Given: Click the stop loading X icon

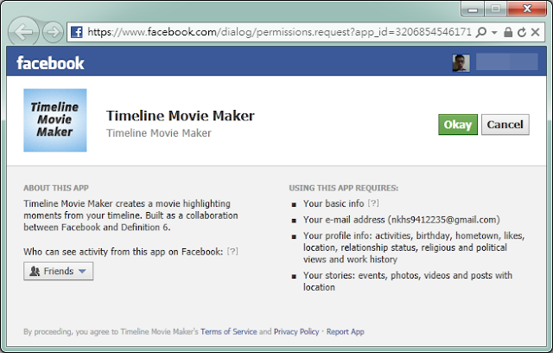Looking at the screenshot, I should (536, 32).
